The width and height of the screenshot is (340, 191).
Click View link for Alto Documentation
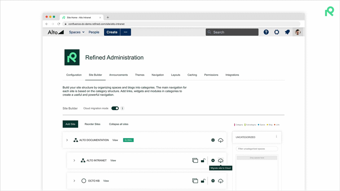[x=115, y=140]
